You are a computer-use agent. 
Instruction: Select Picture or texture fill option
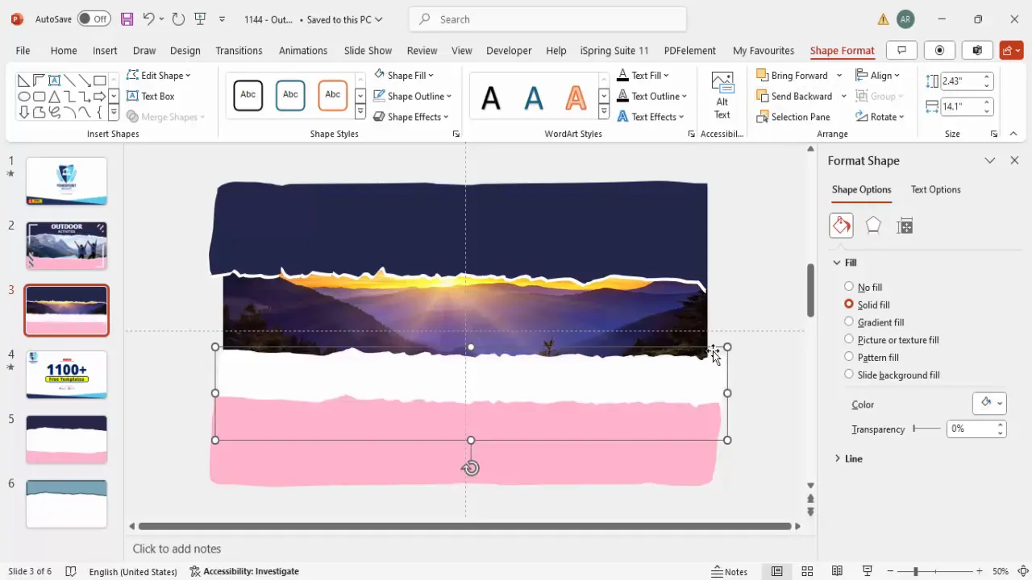click(x=891, y=340)
